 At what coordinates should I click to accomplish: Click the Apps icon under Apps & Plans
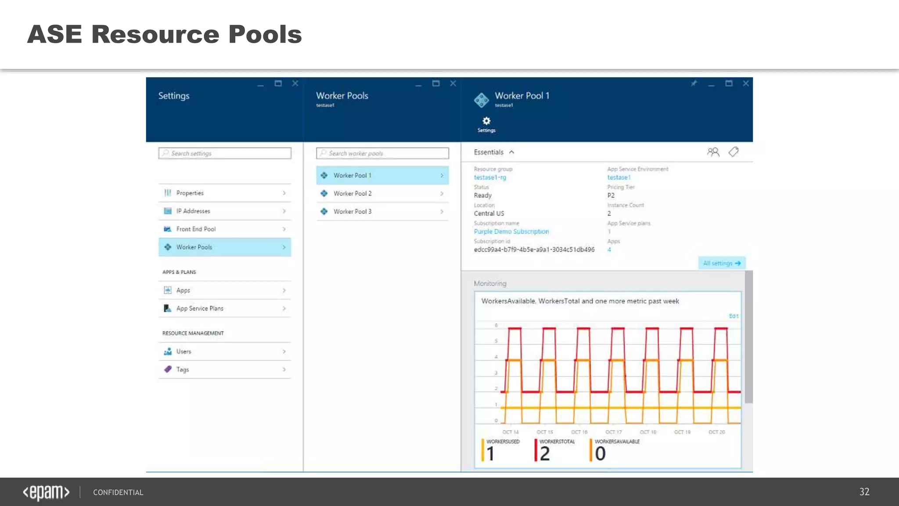point(167,290)
